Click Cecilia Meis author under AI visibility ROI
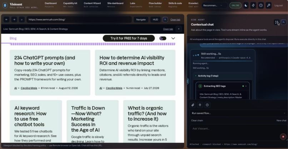Image resolution: width=288 pixels, height=149 pixels. (114, 88)
